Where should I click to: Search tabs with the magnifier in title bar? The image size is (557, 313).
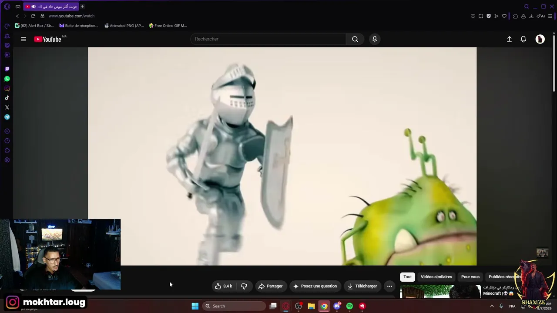[x=527, y=7]
